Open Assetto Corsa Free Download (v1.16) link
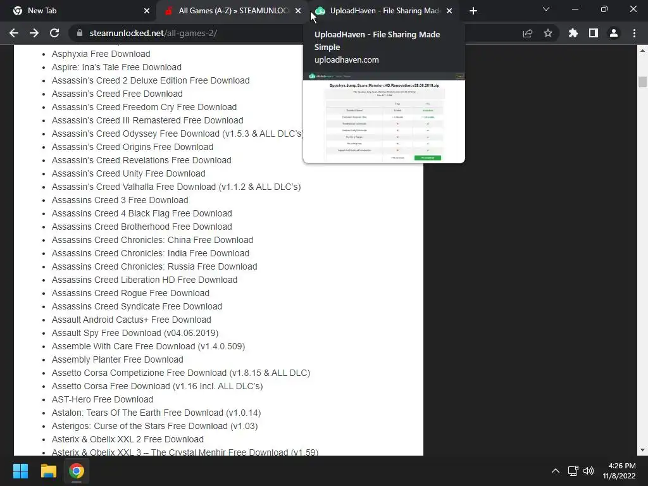Screen dimensions: 648x486 (x=158, y=386)
